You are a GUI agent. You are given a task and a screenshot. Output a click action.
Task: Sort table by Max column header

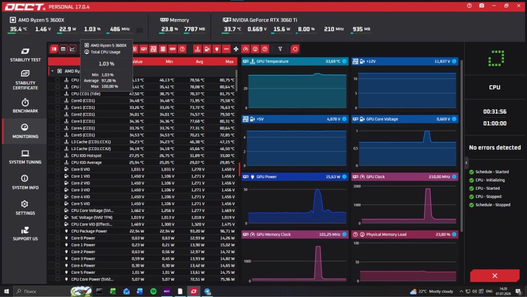coord(229,62)
